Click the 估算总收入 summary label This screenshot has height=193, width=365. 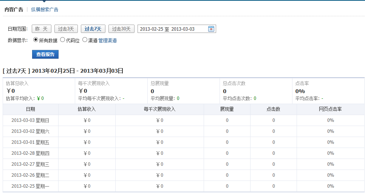(x=17, y=84)
